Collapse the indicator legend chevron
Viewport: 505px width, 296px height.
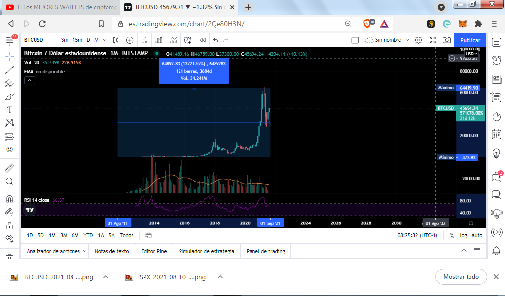29,80
